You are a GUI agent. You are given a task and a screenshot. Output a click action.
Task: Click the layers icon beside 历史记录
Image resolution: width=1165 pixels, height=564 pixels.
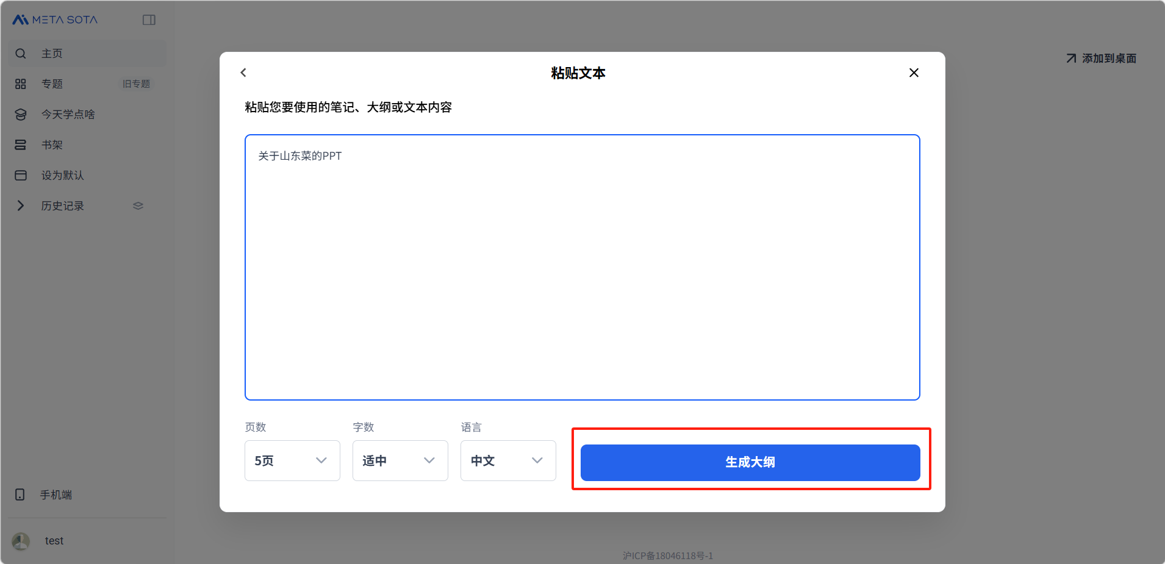point(138,206)
